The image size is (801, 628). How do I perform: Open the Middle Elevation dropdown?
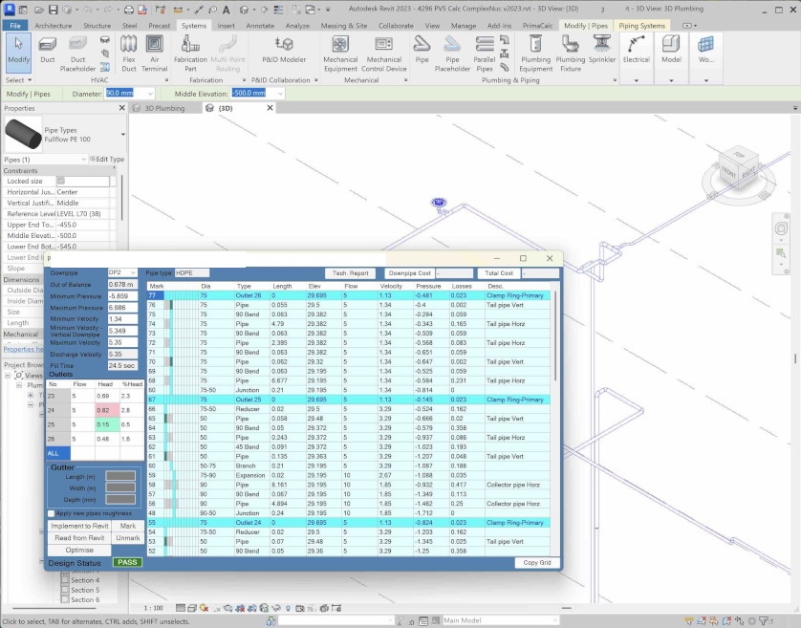[280, 94]
